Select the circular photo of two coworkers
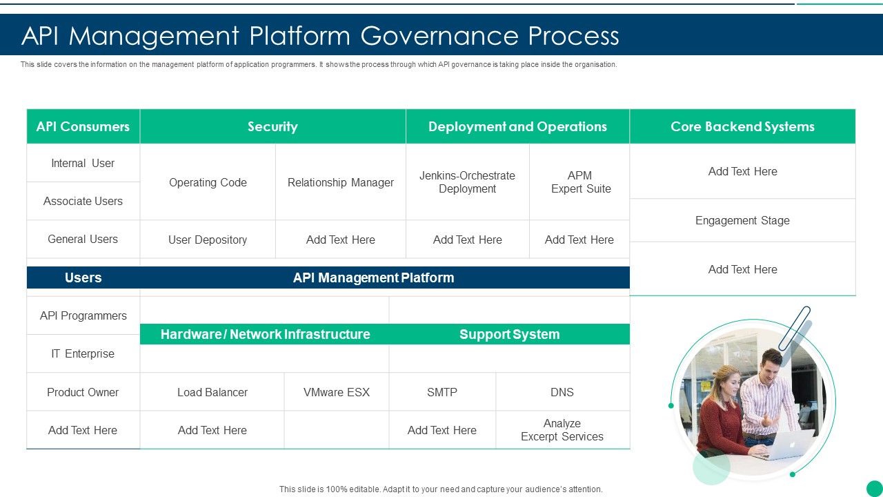The width and height of the screenshot is (883, 497). 752,400
